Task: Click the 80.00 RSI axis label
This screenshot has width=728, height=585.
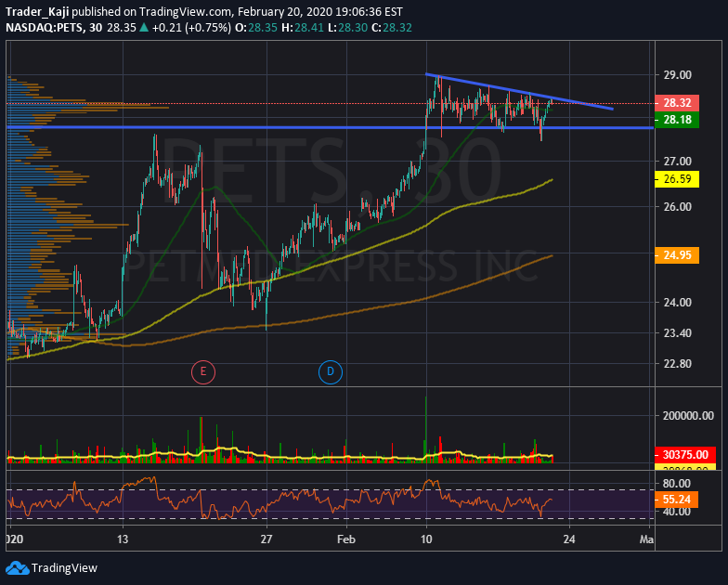Action: point(676,483)
